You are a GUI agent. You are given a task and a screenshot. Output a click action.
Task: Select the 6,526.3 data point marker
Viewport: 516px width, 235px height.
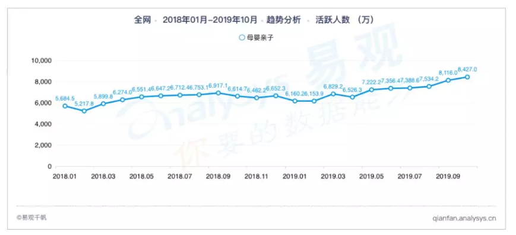(x=352, y=97)
